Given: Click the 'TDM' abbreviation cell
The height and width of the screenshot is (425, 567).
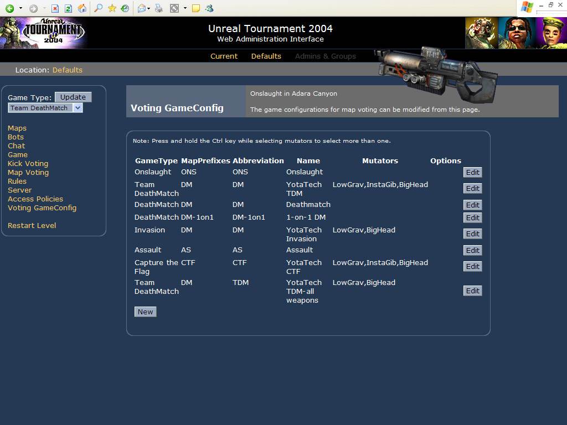Looking at the screenshot, I should coord(240,282).
